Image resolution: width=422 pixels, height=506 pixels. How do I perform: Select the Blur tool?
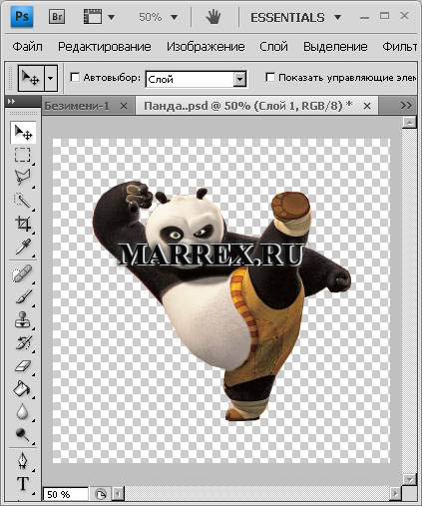click(23, 411)
